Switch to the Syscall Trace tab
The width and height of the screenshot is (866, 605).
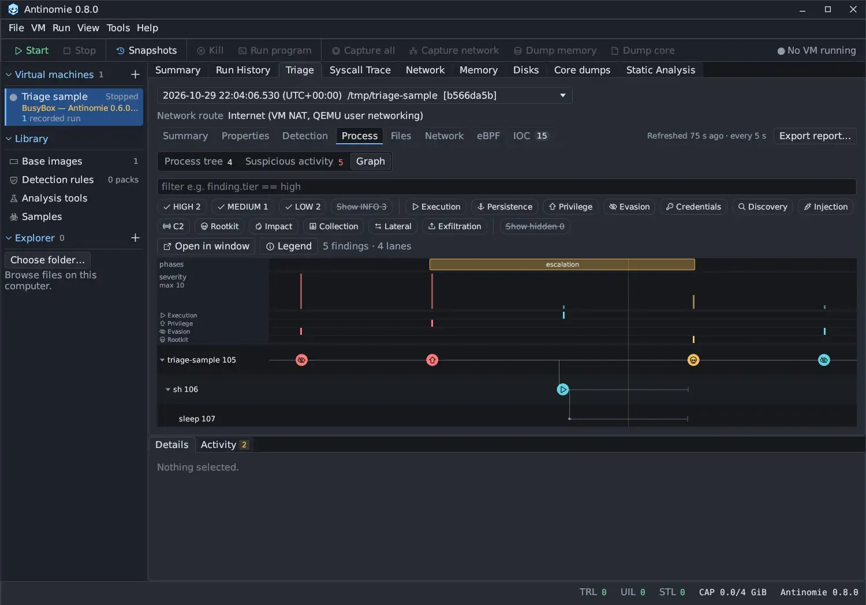click(360, 70)
